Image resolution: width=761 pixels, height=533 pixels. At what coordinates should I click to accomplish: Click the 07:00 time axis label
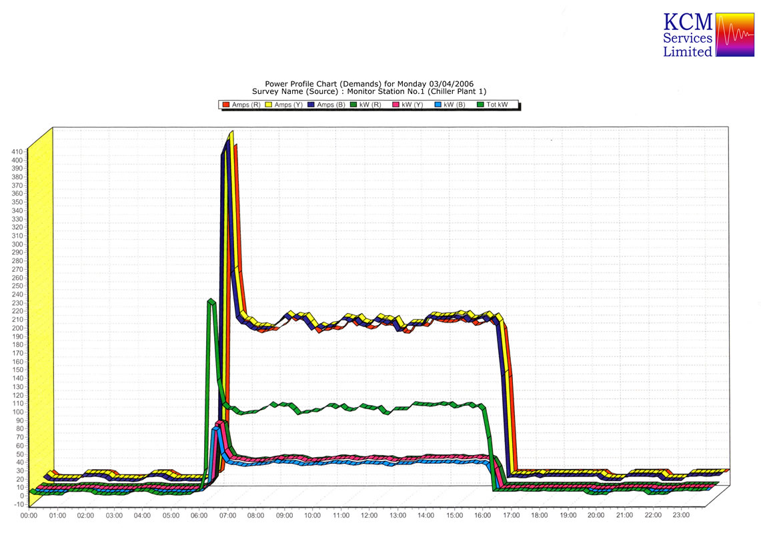tap(227, 516)
